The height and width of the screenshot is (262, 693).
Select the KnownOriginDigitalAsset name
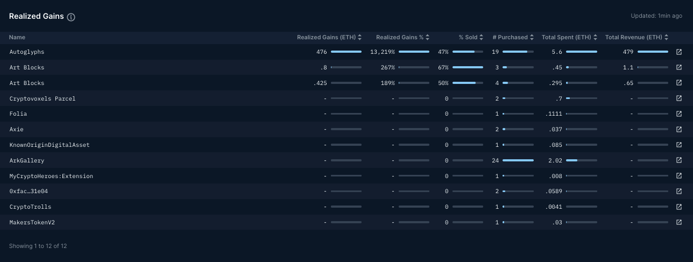[49, 145]
